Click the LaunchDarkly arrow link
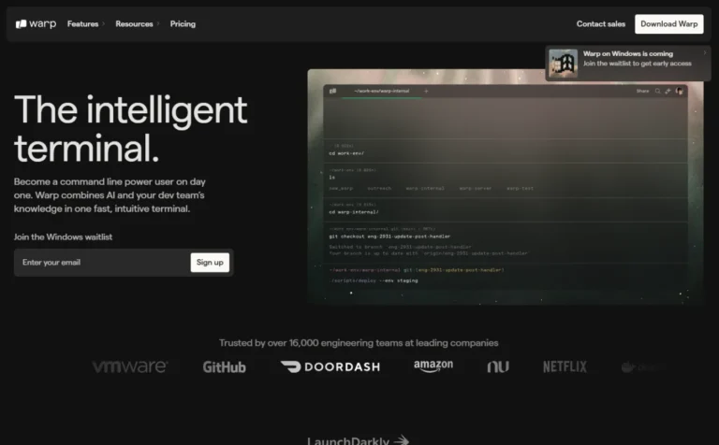 358,440
